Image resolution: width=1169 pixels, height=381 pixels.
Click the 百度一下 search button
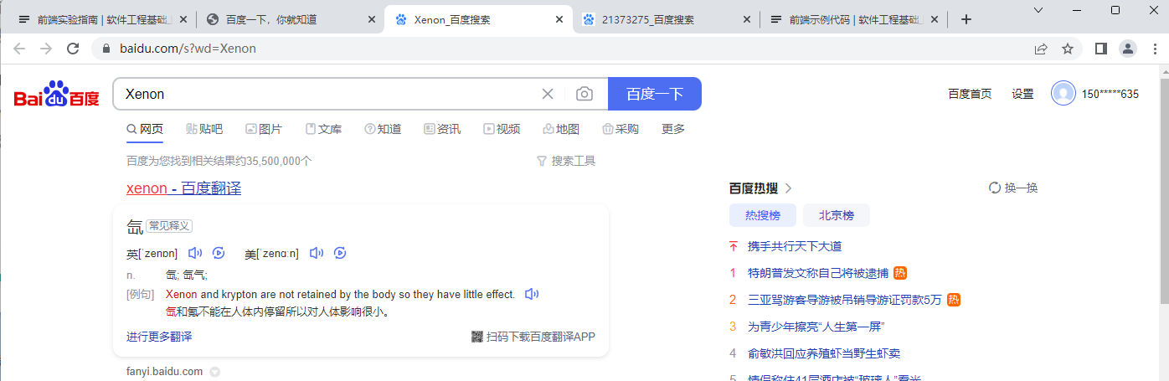(655, 94)
